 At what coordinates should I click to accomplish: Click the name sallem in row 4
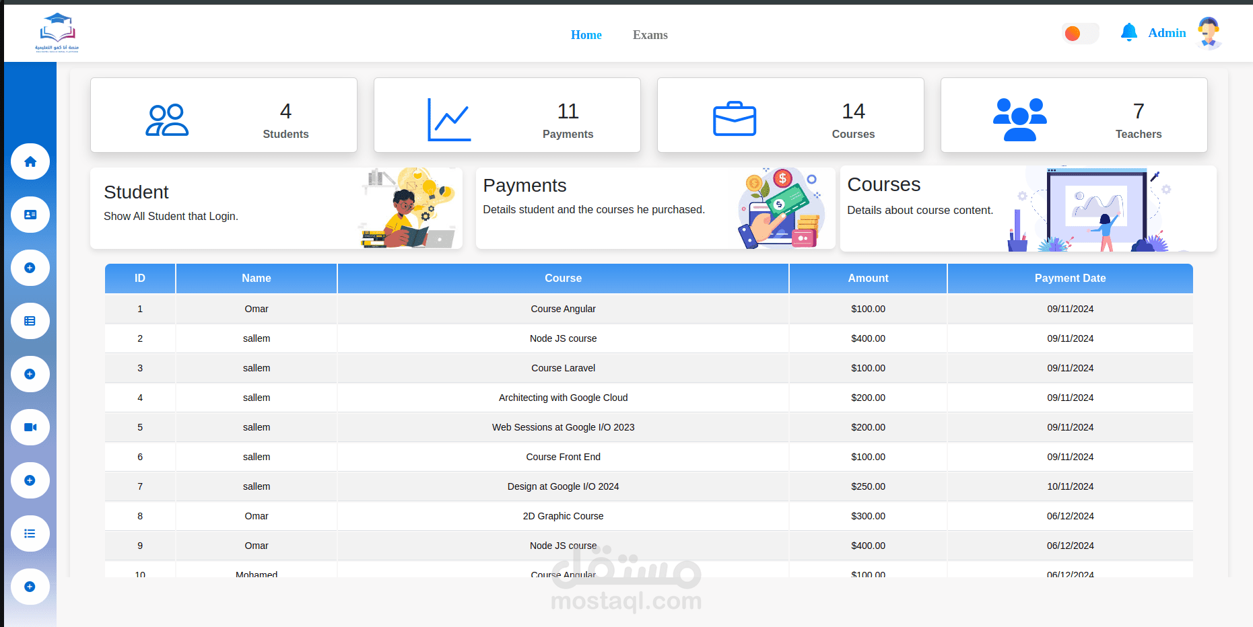[257, 398]
